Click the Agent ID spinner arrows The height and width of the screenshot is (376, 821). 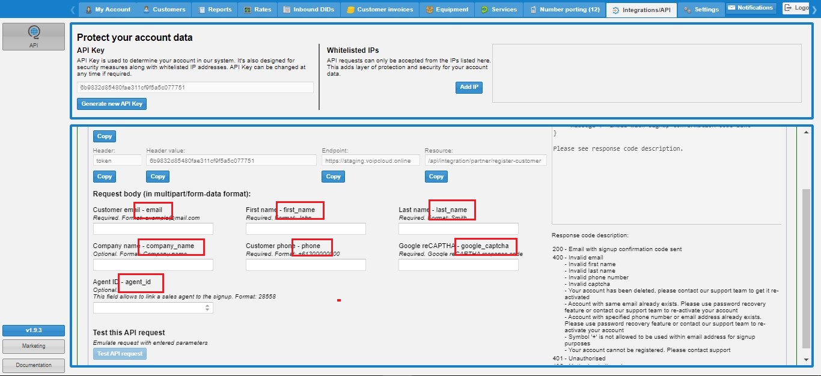click(208, 308)
